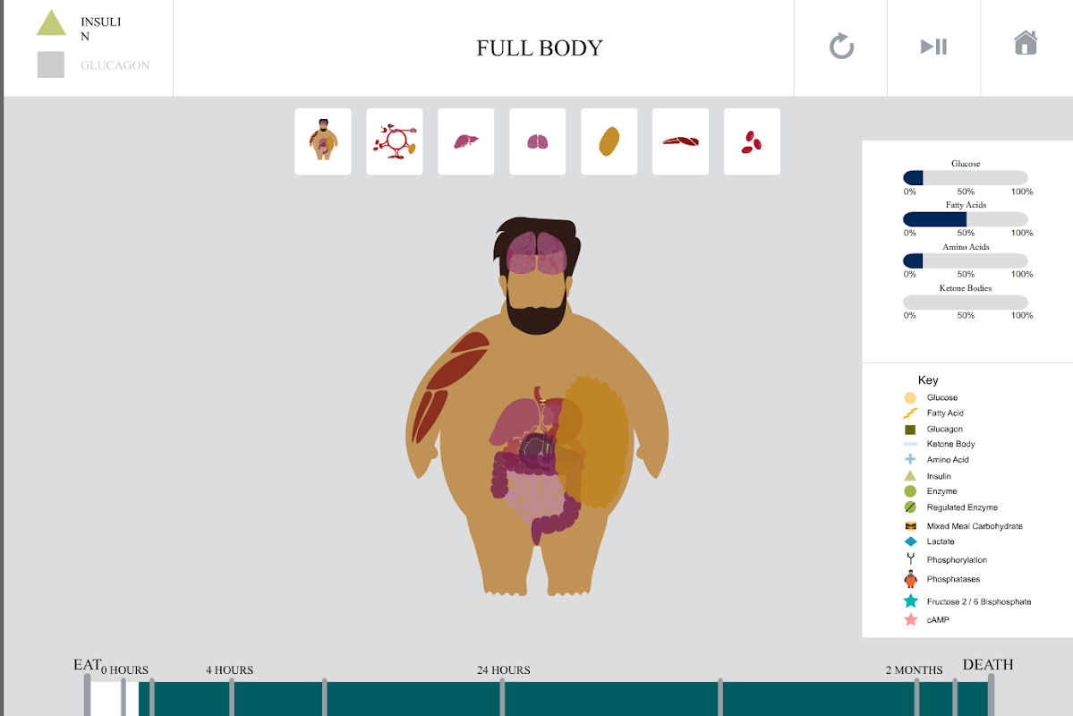Select the red blood cells icon

[752, 141]
